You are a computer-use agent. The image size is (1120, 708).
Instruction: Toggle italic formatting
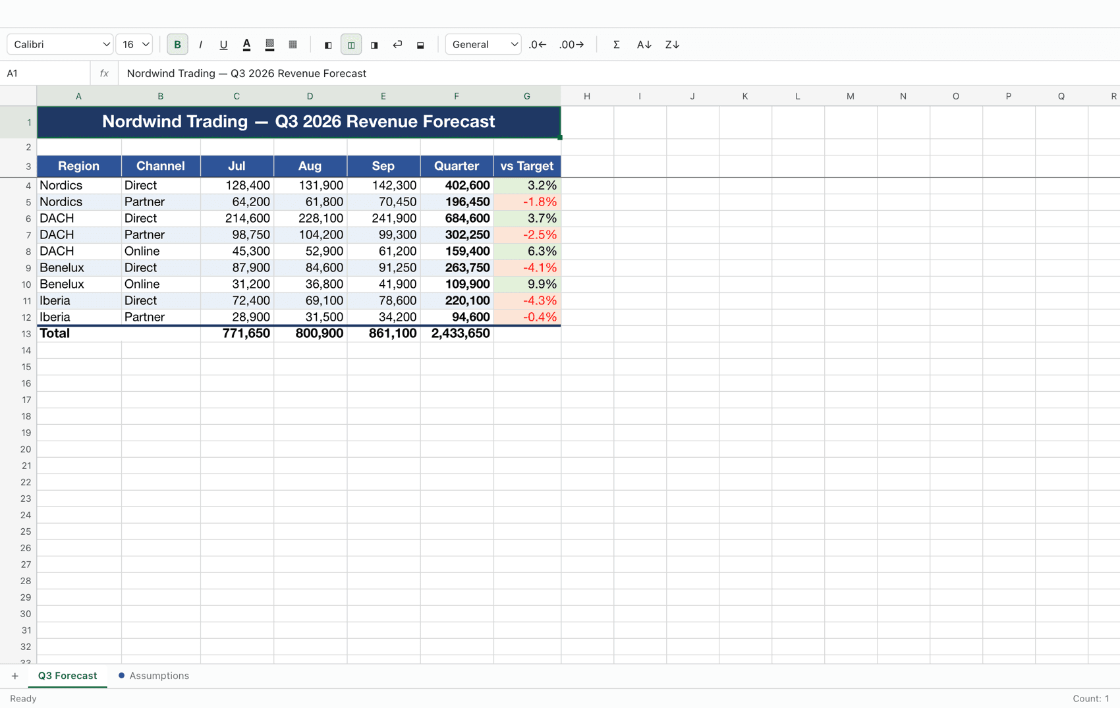(200, 45)
